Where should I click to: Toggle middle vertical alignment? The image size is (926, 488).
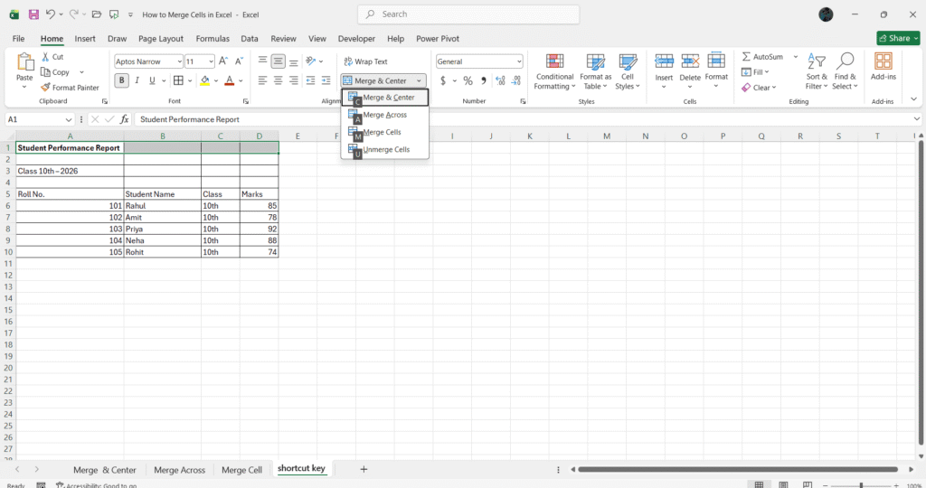click(279, 61)
